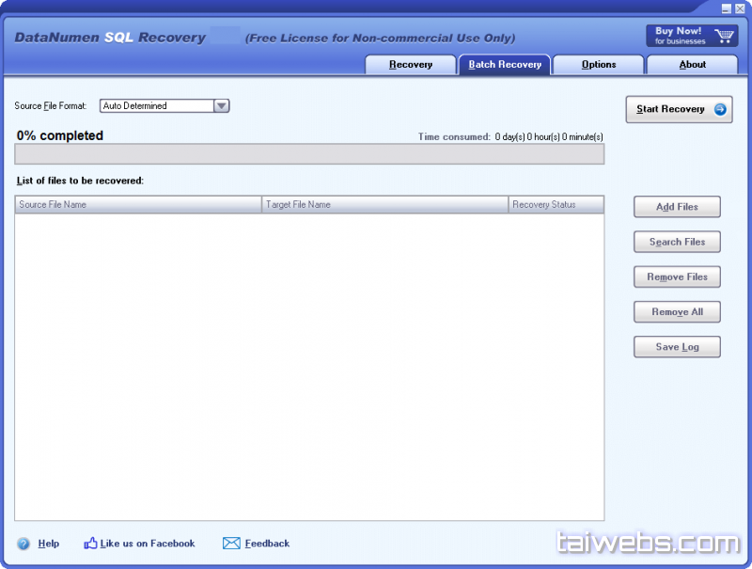This screenshot has height=569, width=752.
Task: Click the blue arrow on Start Recovery
Action: (720, 109)
